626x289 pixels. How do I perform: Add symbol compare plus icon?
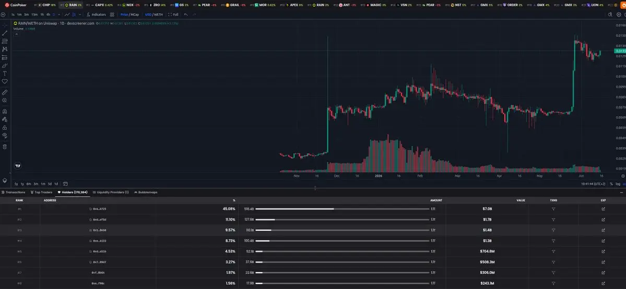3,15
